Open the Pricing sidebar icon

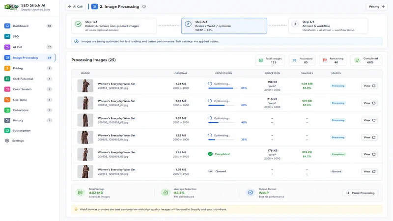click(x=7, y=68)
